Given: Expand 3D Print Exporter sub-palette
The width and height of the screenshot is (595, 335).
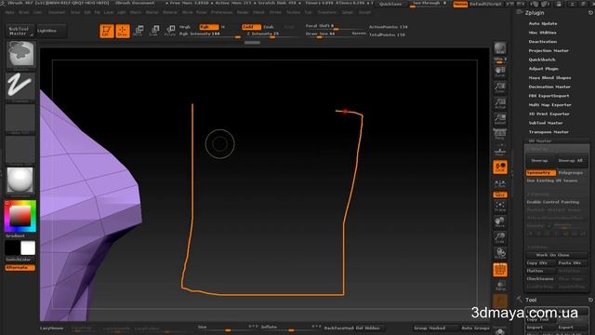Looking at the screenshot, I should pos(549,114).
